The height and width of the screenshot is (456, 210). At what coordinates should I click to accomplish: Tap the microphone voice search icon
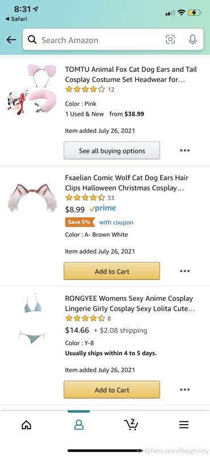point(192,39)
